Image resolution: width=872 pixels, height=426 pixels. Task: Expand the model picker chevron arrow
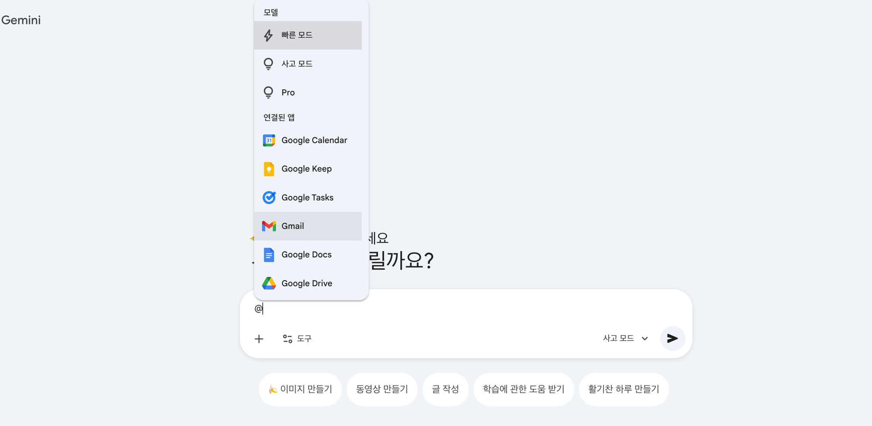(645, 339)
